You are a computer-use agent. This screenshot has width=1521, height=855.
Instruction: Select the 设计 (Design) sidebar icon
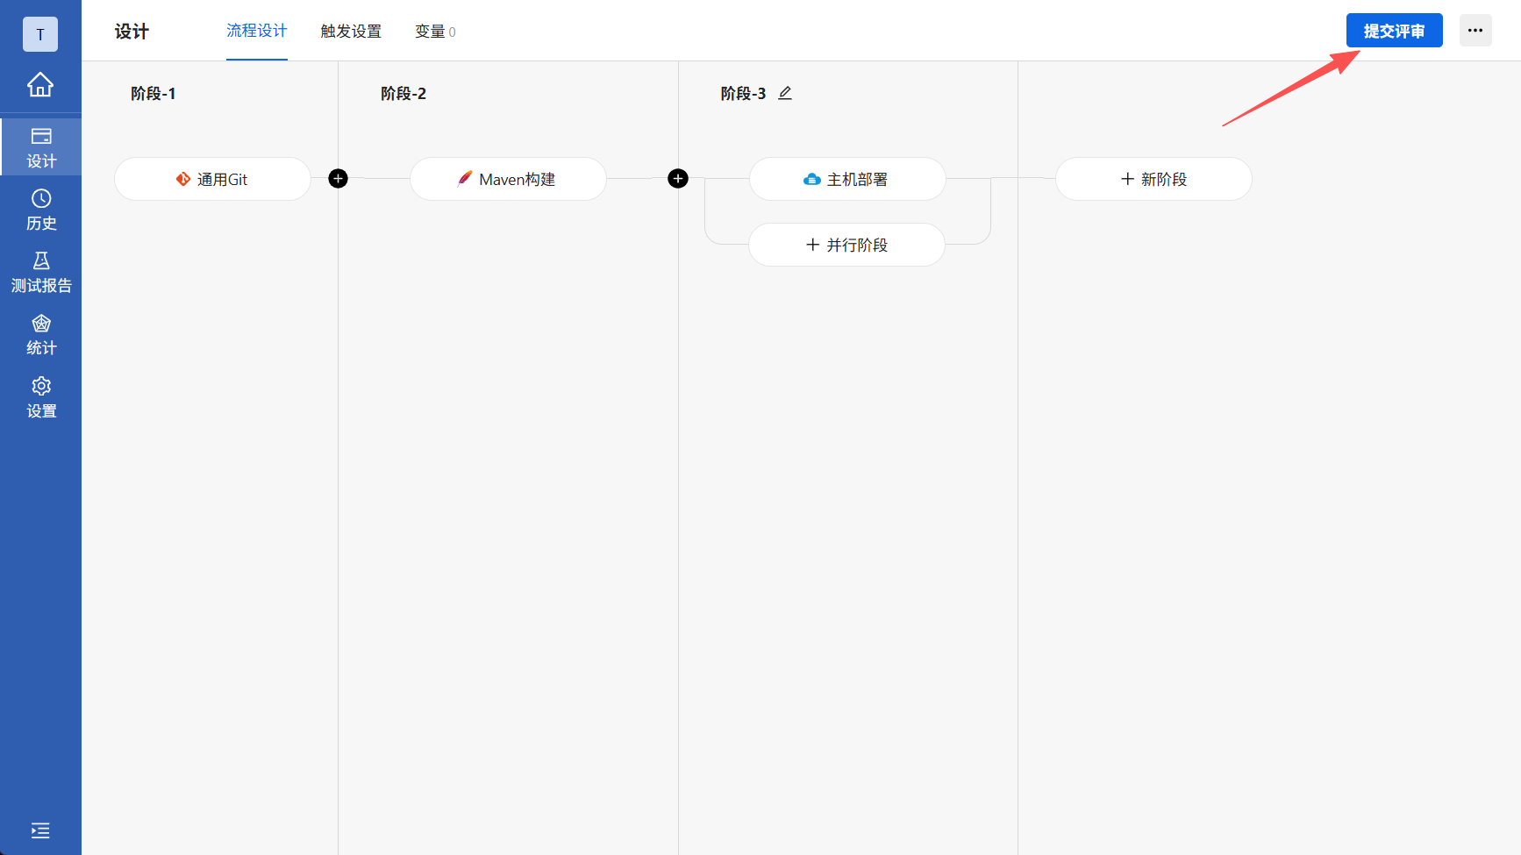[x=40, y=146]
